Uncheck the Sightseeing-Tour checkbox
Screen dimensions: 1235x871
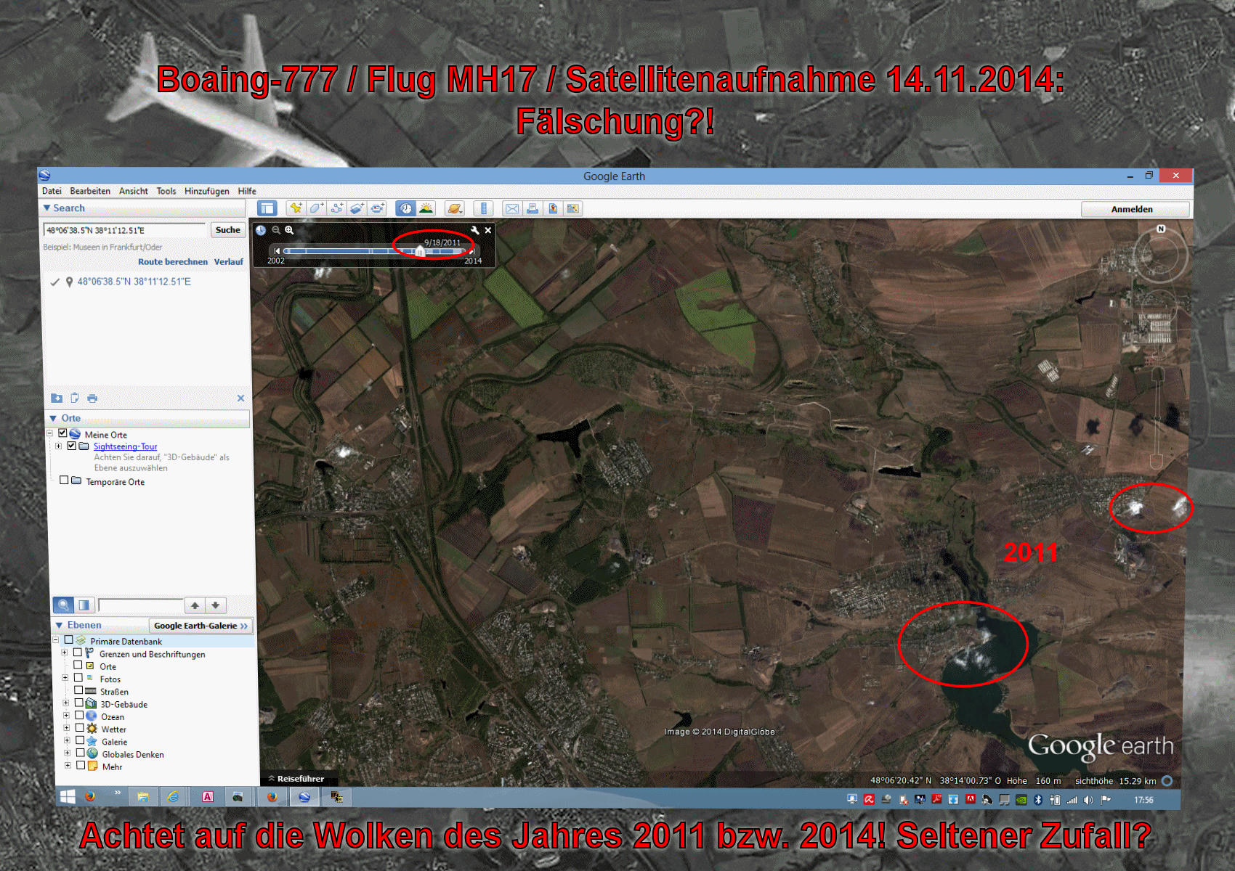71,446
